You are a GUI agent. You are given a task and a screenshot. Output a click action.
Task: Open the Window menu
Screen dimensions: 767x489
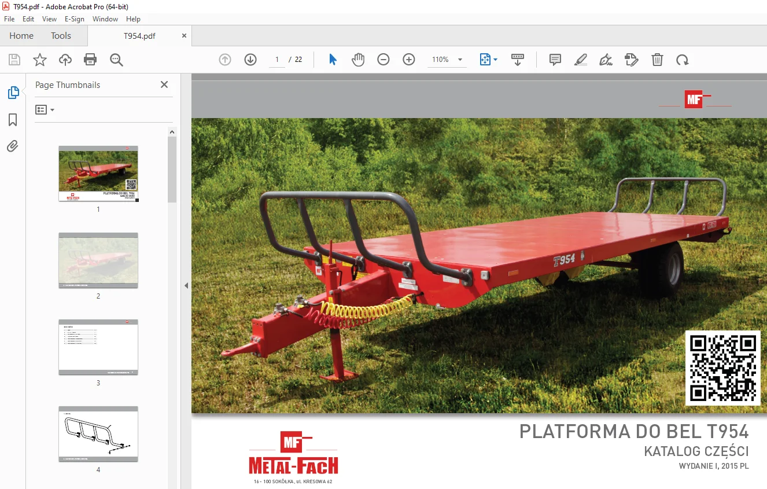click(x=105, y=19)
